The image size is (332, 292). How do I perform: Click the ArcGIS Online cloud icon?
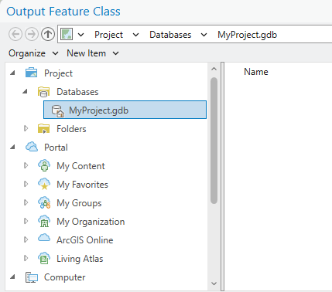click(44, 238)
